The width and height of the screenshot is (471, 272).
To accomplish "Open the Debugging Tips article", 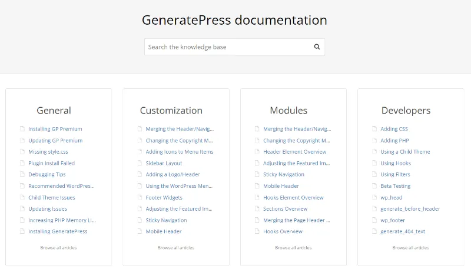I will [47, 174].
